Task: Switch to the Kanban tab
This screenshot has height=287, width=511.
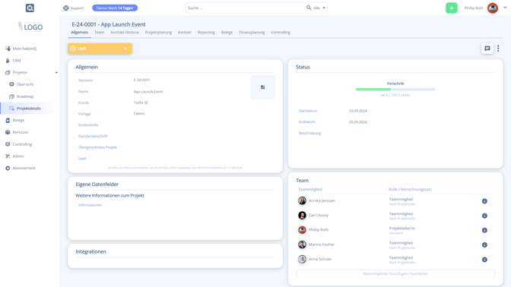Action: pyautogui.click(x=185, y=32)
